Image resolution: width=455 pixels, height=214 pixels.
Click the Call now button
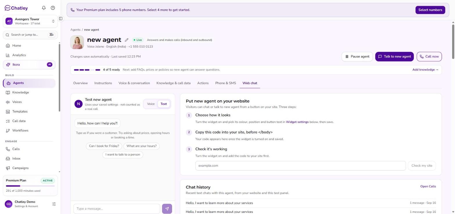(429, 57)
